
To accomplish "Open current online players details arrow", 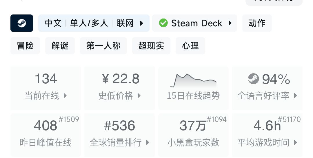I will point(65,95).
